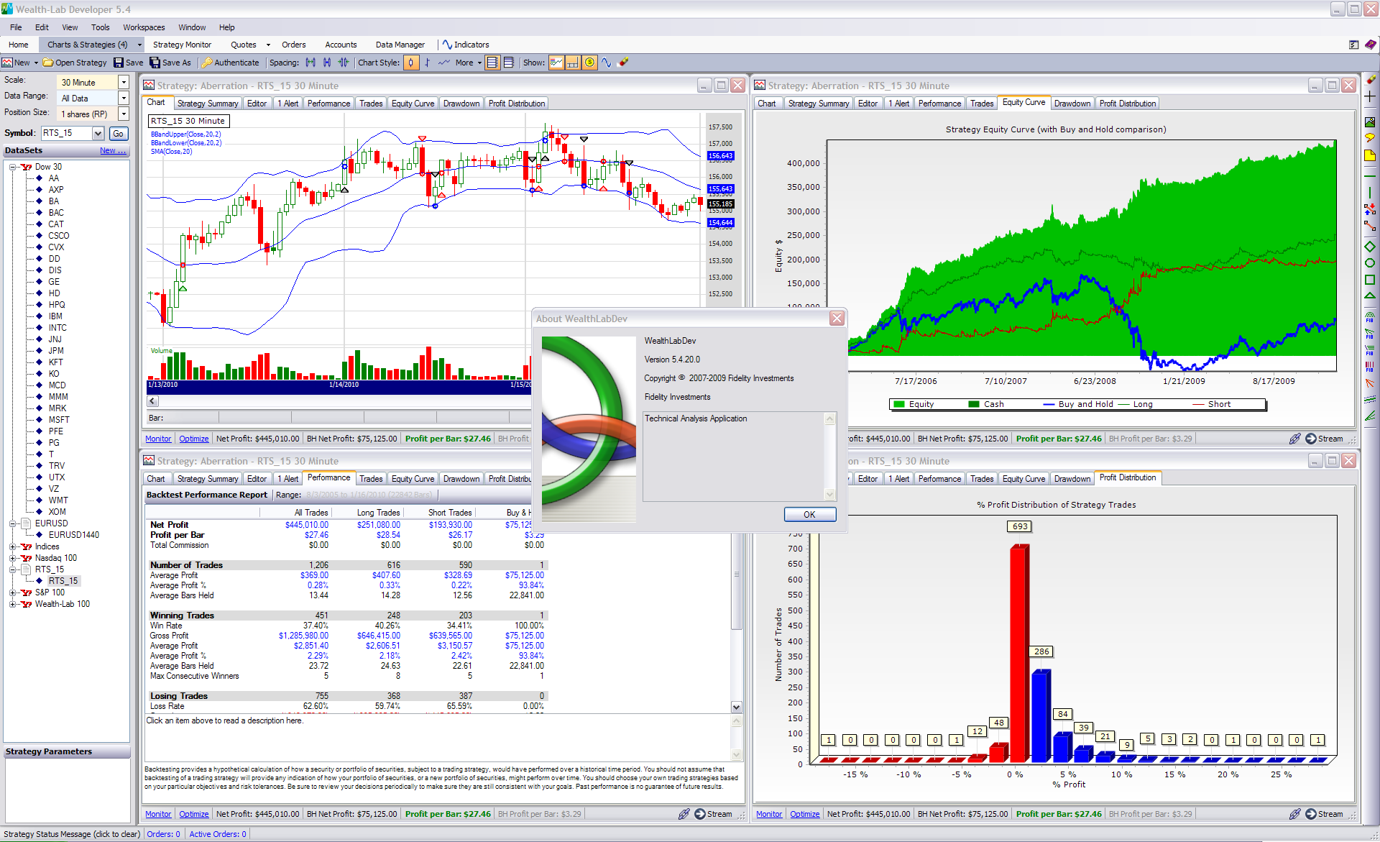Toggle Show equity chart icon
This screenshot has height=842, width=1380.
pos(556,63)
